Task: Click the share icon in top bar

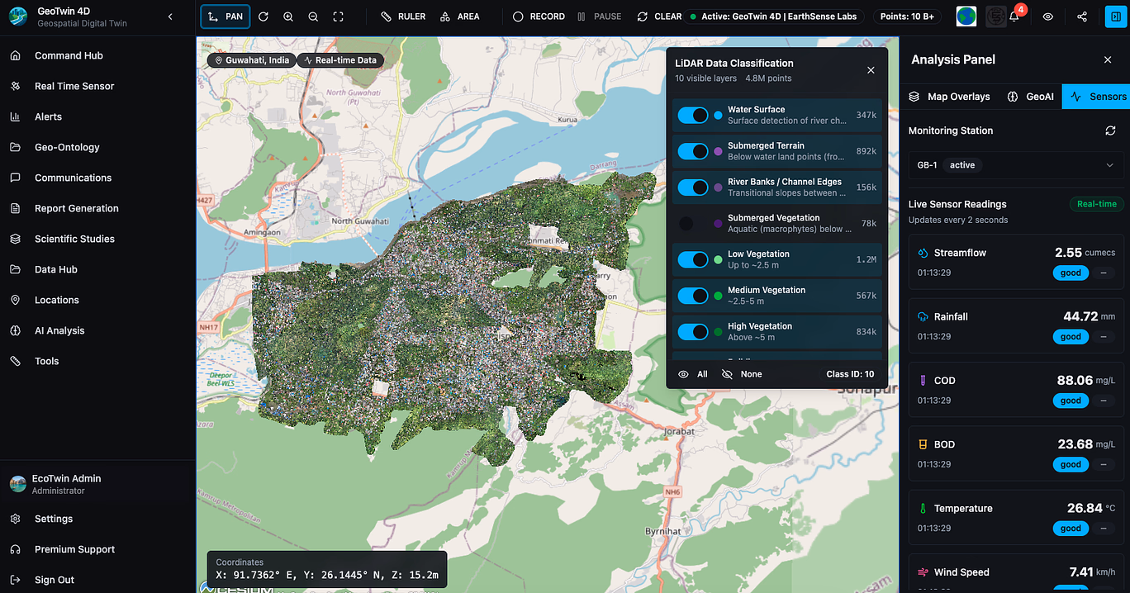Action: pyautogui.click(x=1082, y=17)
